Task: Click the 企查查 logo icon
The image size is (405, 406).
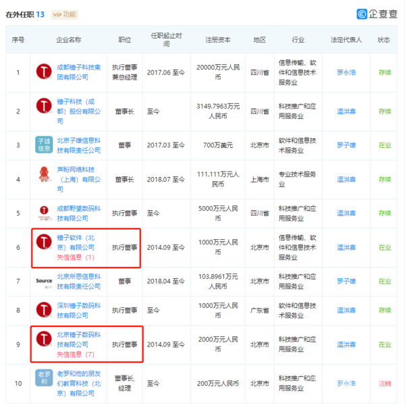Action: tap(362, 14)
